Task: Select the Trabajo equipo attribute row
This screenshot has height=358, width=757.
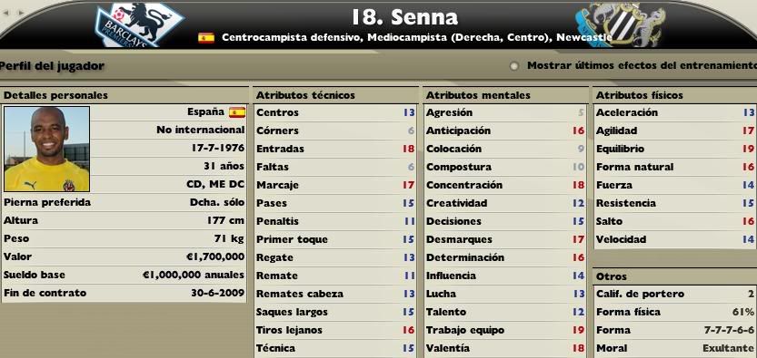Action: click(505, 330)
